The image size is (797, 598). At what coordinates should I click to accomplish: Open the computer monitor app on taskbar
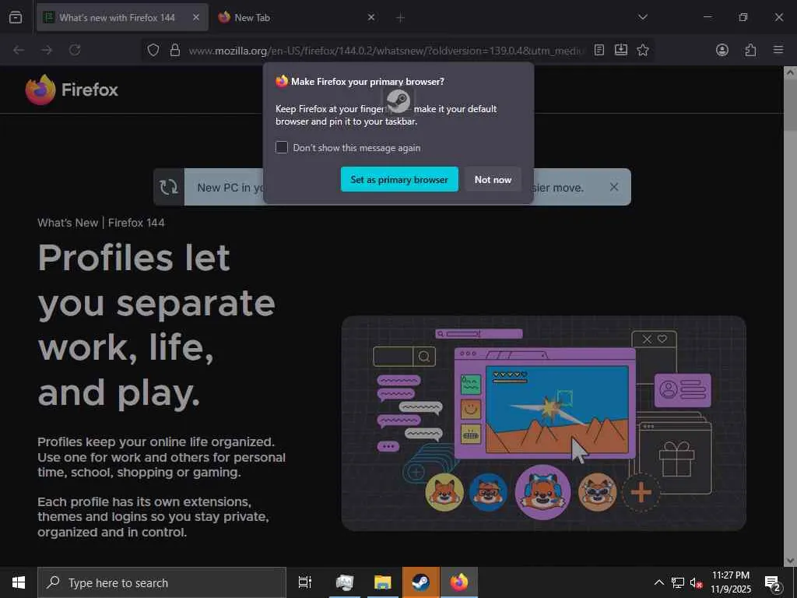pyautogui.click(x=345, y=582)
